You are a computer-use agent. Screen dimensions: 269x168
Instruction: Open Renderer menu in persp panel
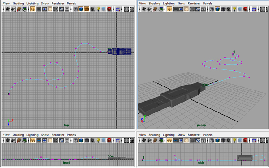194,4
